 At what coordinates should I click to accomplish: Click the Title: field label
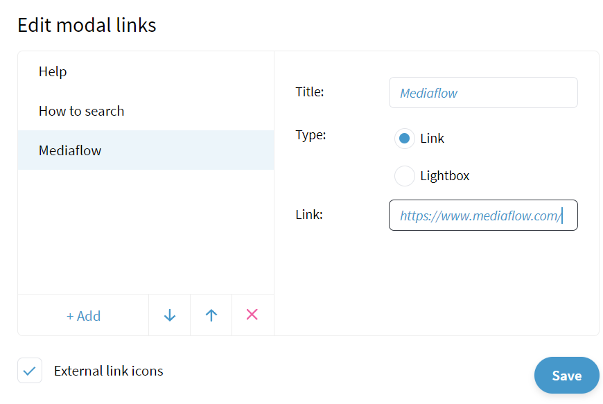coord(310,92)
